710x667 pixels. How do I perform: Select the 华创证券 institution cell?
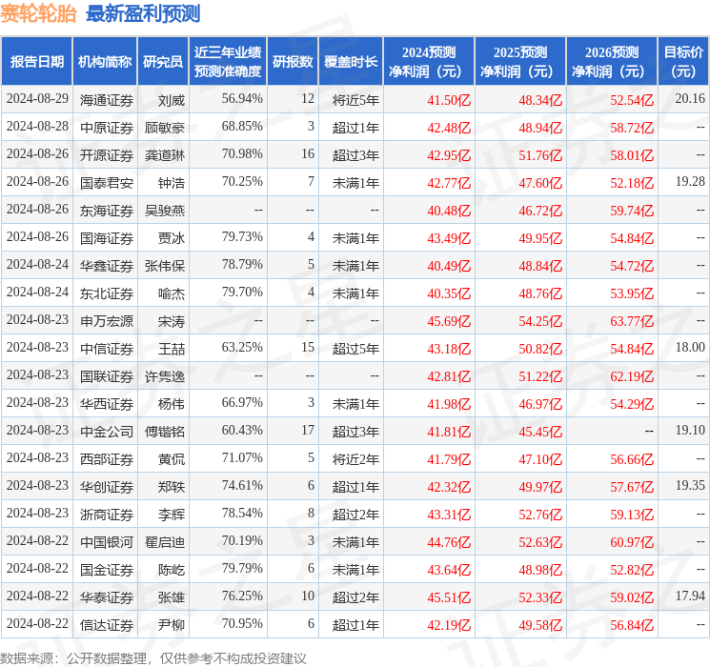click(x=107, y=487)
